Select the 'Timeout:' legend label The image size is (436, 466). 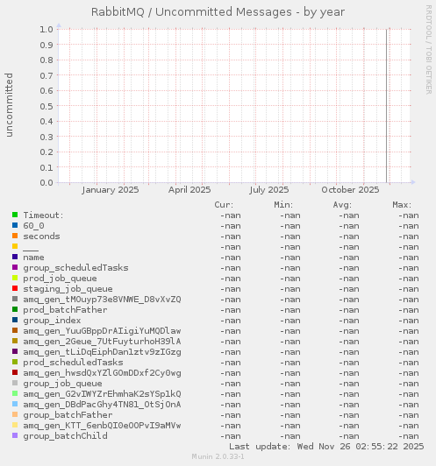click(44, 215)
